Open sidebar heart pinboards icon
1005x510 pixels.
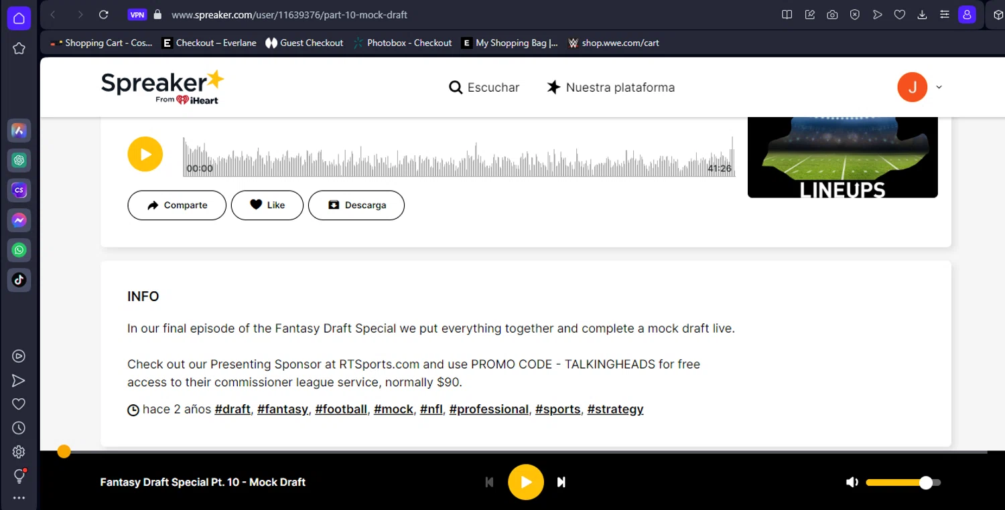click(19, 404)
